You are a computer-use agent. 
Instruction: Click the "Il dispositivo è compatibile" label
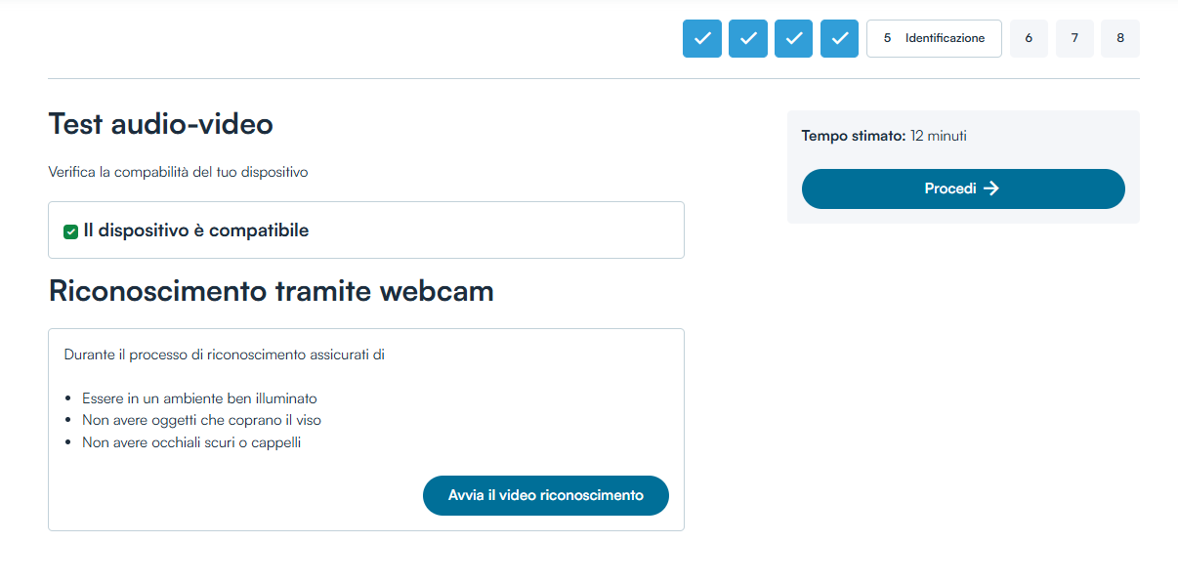pos(196,231)
